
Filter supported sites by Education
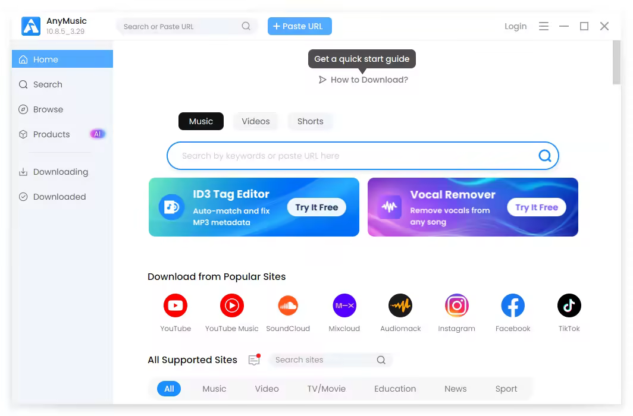(x=395, y=389)
